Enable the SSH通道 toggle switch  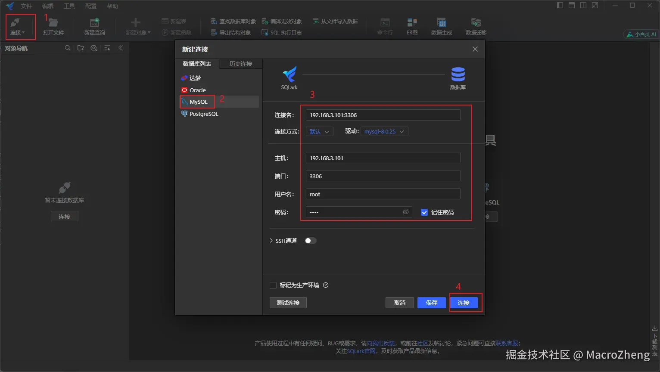tap(310, 241)
